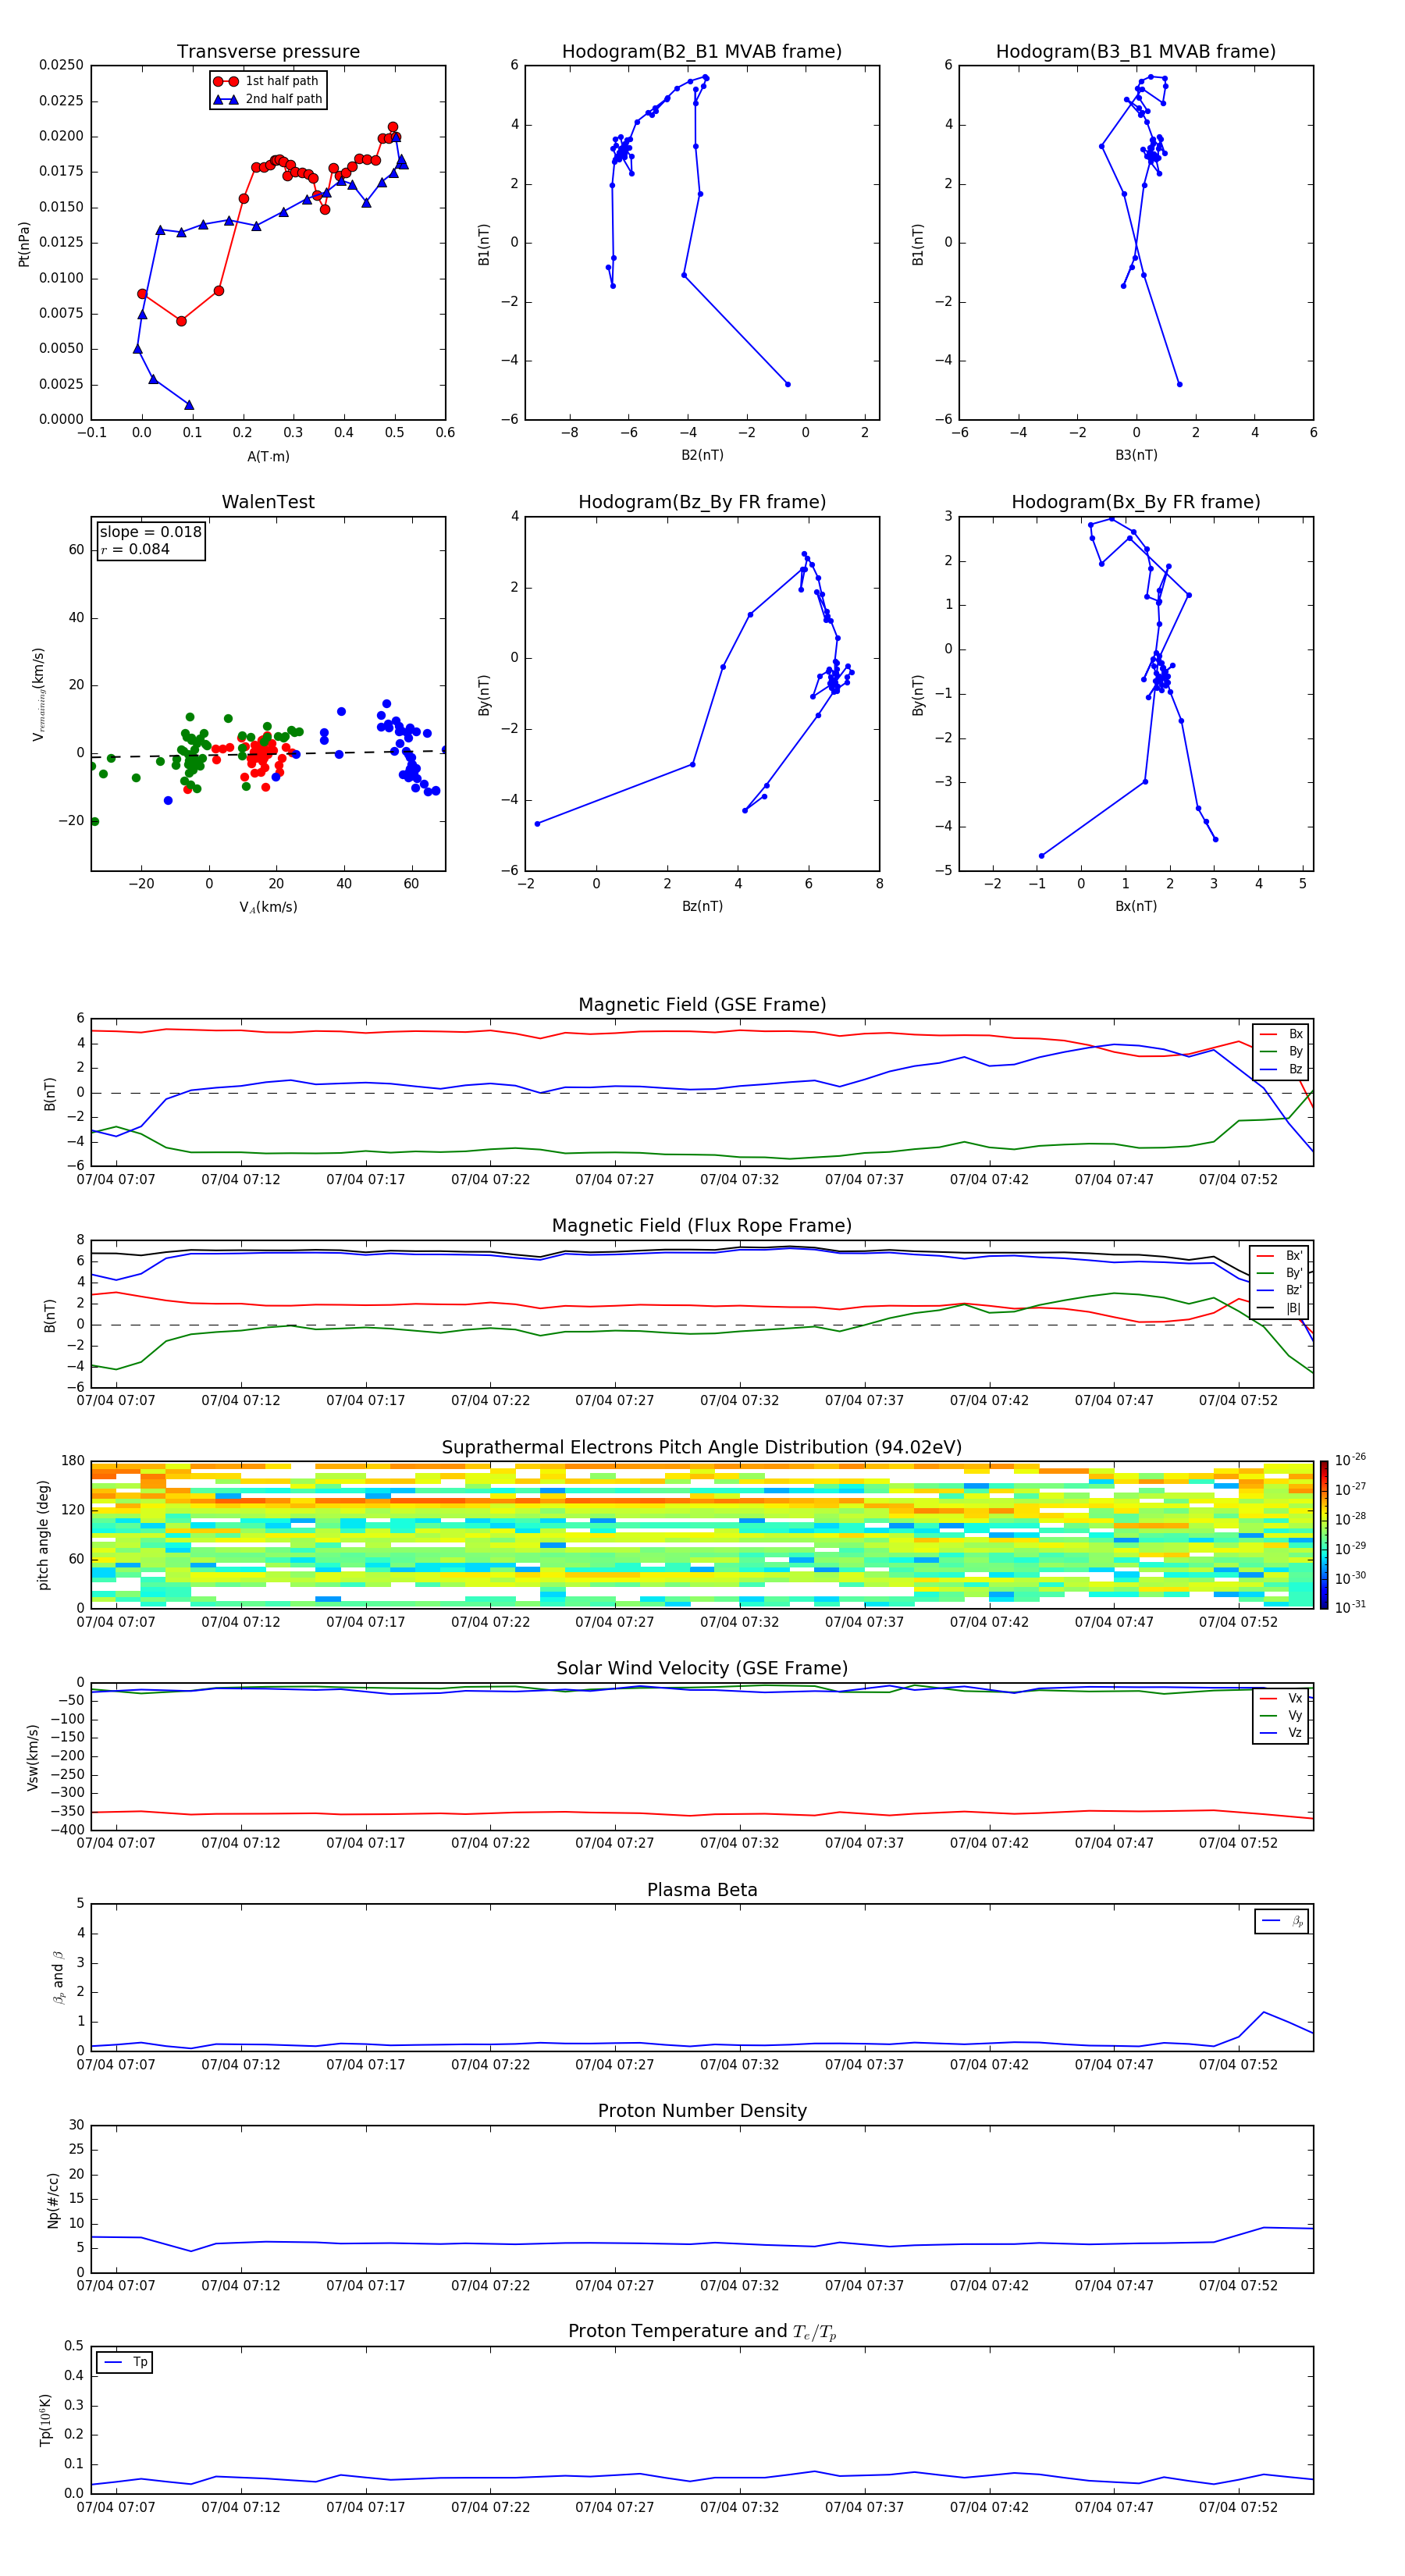Click the "A(T·m)" x-axis label
Viewport: 1405px width, 2576px height.
268,456
